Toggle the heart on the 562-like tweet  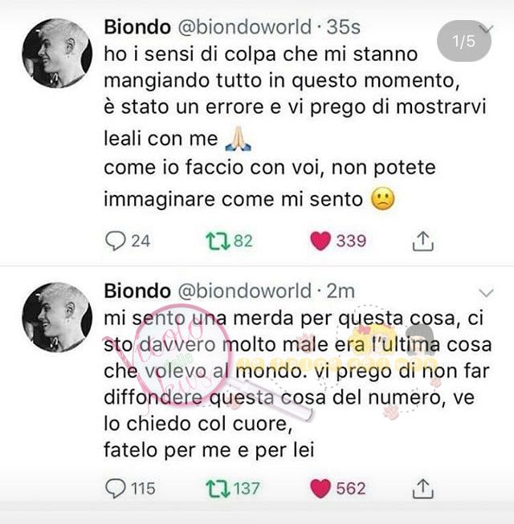tap(320, 488)
